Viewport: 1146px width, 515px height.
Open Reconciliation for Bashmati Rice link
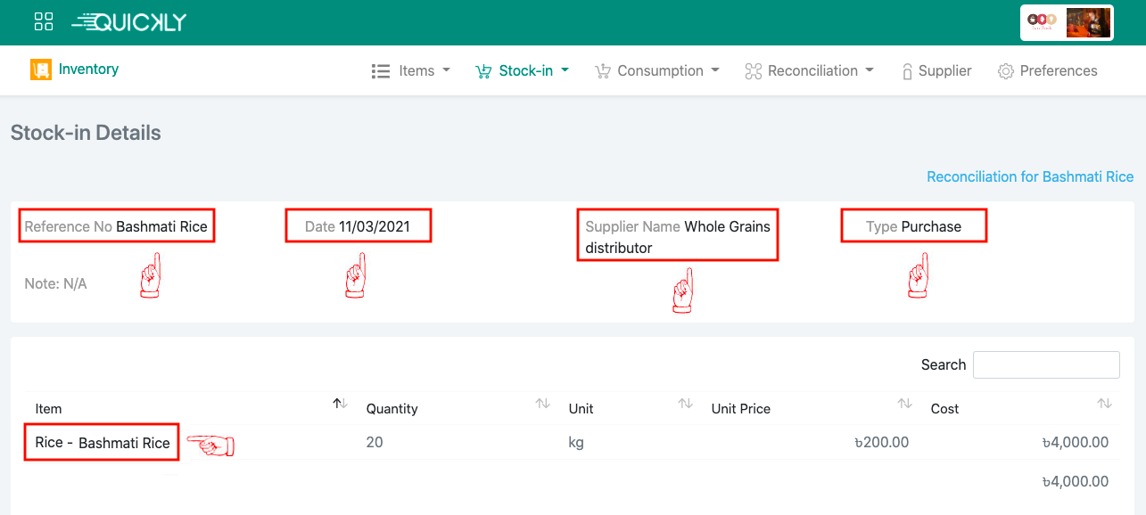1029,176
